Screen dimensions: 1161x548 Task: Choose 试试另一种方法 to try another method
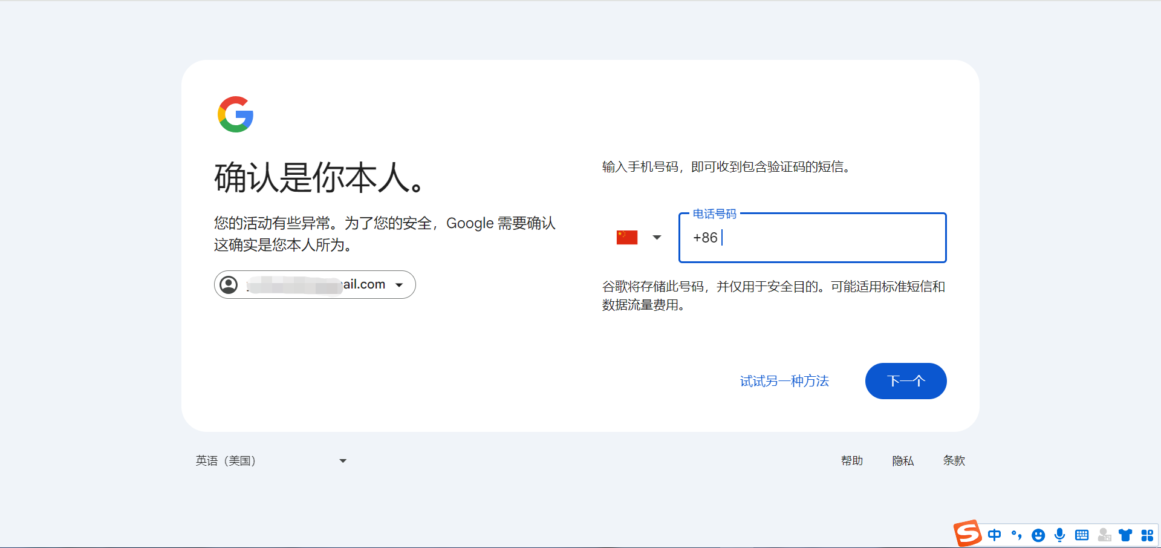[784, 381]
